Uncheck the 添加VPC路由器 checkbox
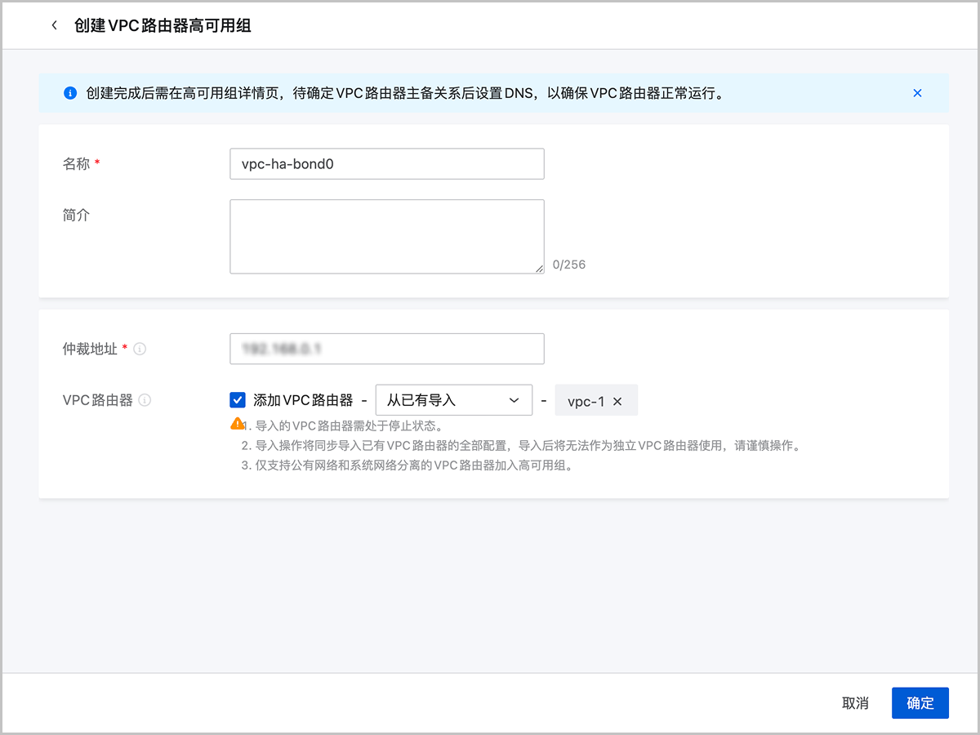Image resolution: width=980 pixels, height=735 pixels. [x=238, y=400]
